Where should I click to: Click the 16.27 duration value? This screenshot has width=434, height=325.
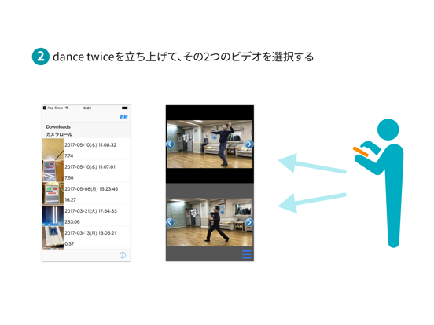click(x=70, y=199)
